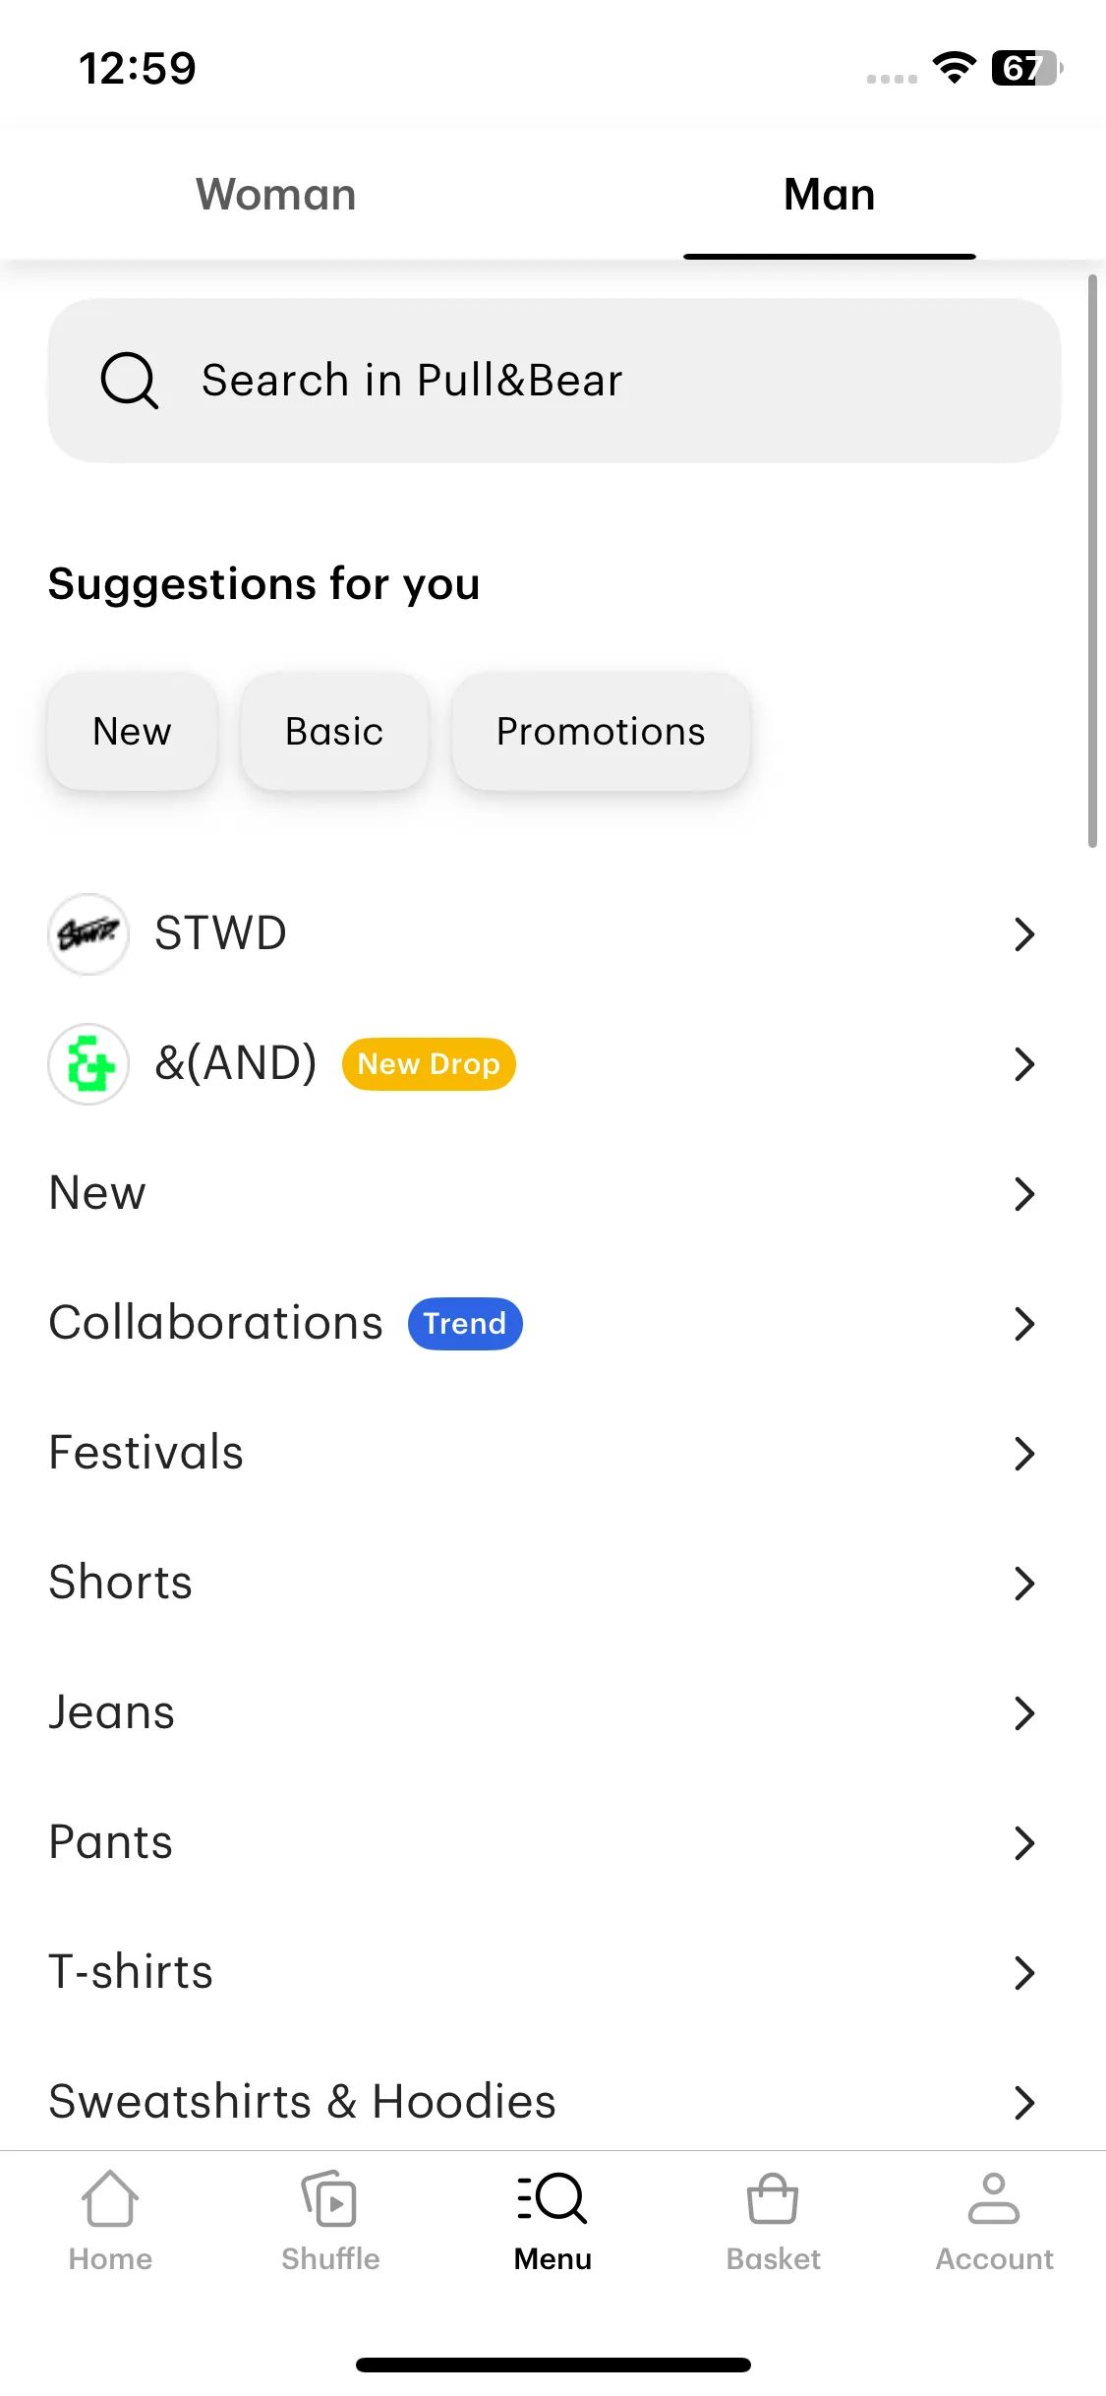The height and width of the screenshot is (2396, 1106).
Task: Open Collaborations with Trend badge
Action: click(553, 1324)
